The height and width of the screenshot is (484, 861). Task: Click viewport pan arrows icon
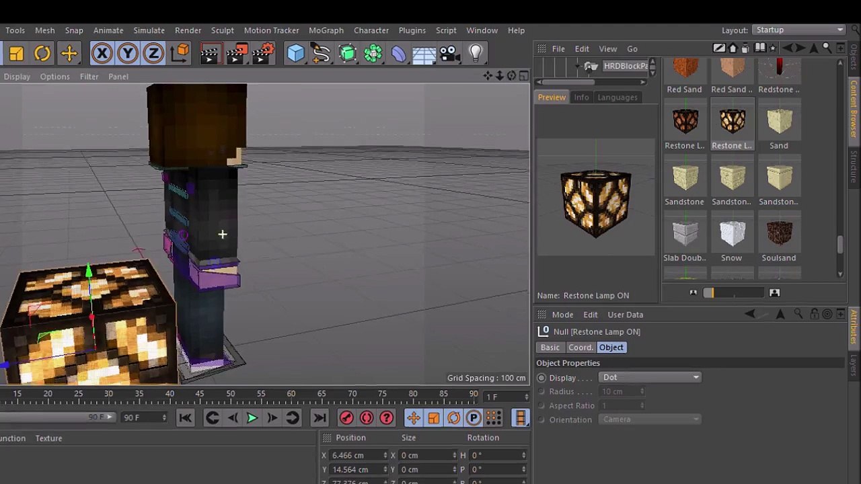(x=488, y=76)
